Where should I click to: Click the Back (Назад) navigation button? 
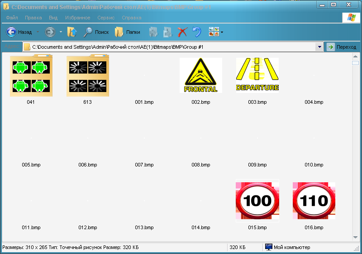tap(19, 32)
